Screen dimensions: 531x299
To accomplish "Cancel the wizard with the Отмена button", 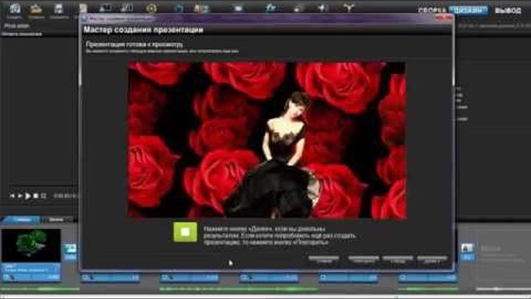I will pyautogui.click(x=324, y=260).
